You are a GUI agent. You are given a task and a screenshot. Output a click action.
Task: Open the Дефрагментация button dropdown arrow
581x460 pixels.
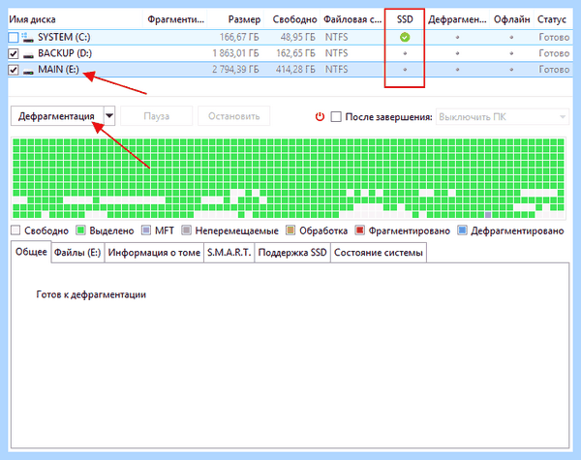point(109,116)
